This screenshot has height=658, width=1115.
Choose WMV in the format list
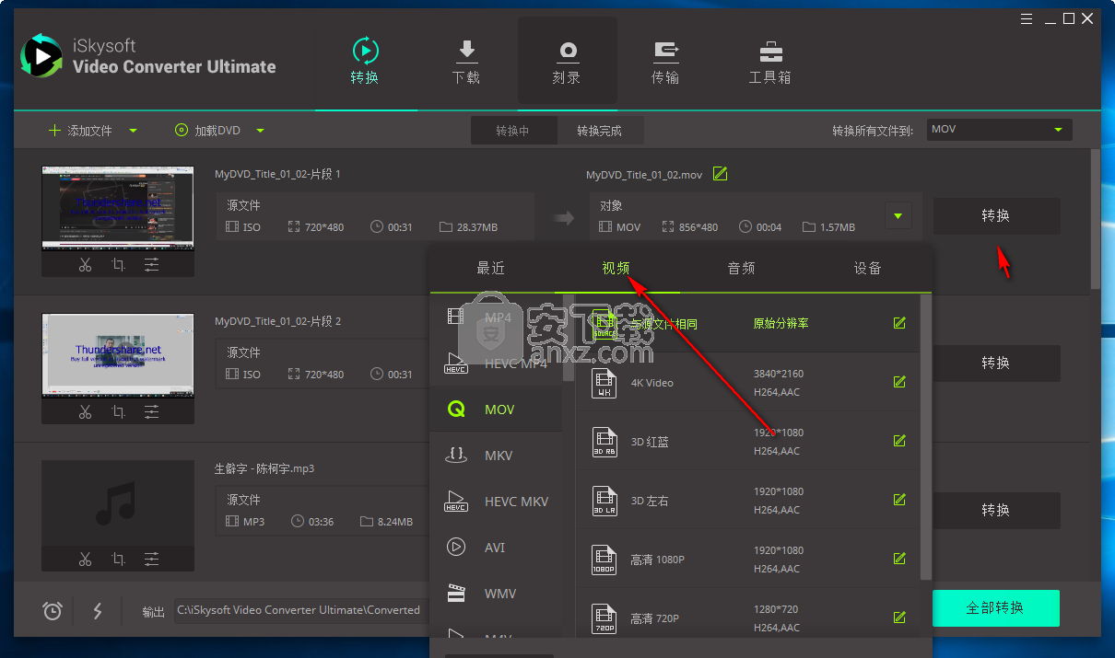click(x=496, y=594)
